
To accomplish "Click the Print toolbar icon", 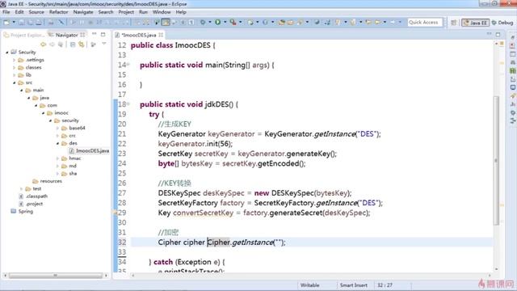I will [39, 22].
